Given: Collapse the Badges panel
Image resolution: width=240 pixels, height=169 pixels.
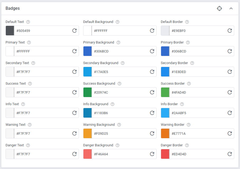Looking at the screenshot, I should pos(231,8).
